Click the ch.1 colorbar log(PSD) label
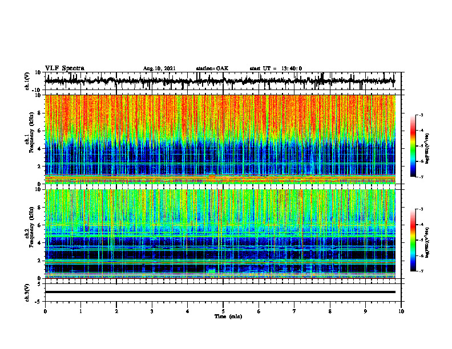This screenshot has width=452, height=349. 427,148
